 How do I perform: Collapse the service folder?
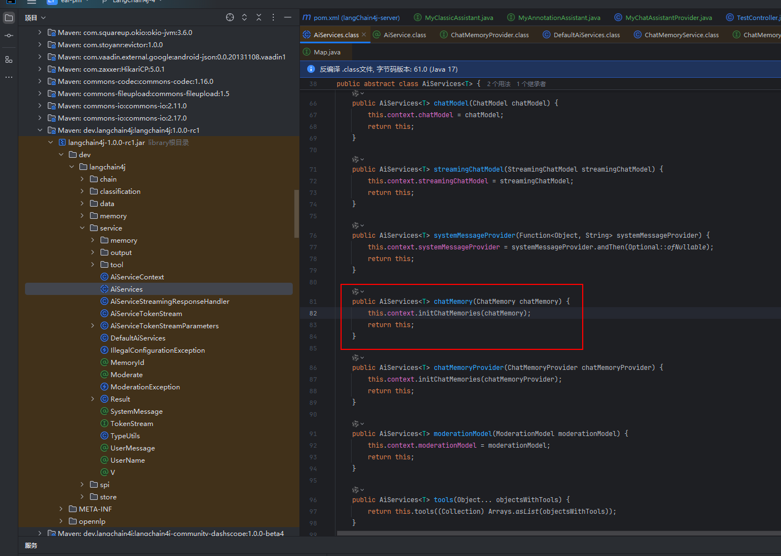click(82, 228)
